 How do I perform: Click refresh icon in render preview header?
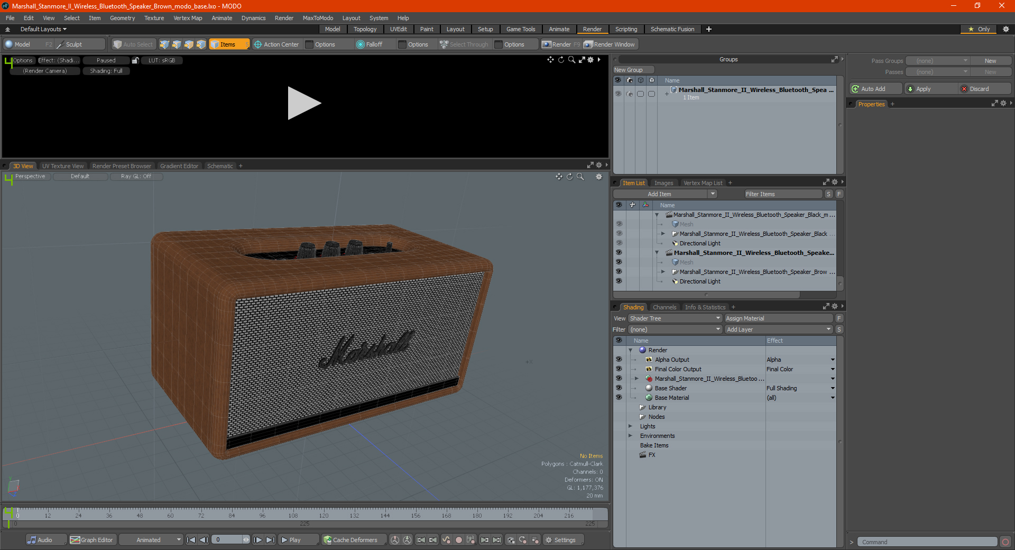pos(561,60)
